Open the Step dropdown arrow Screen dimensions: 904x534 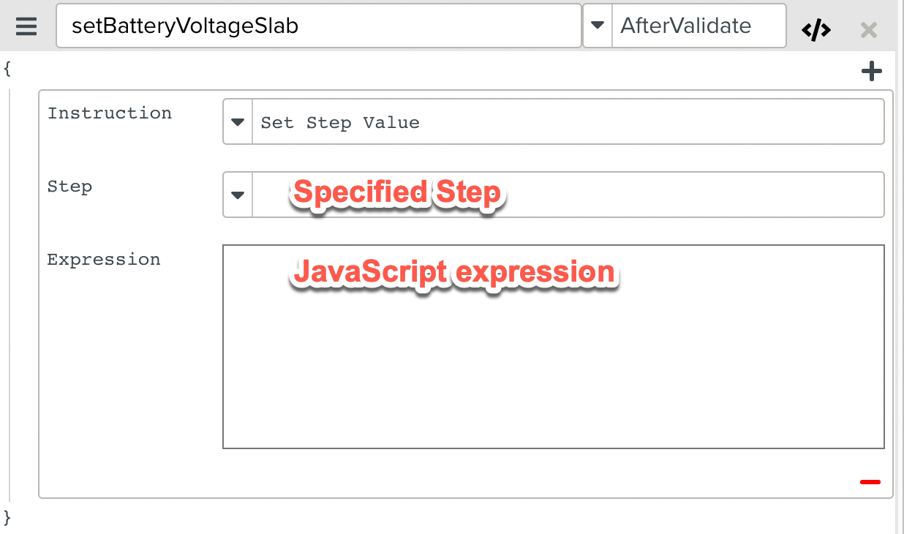(x=238, y=195)
